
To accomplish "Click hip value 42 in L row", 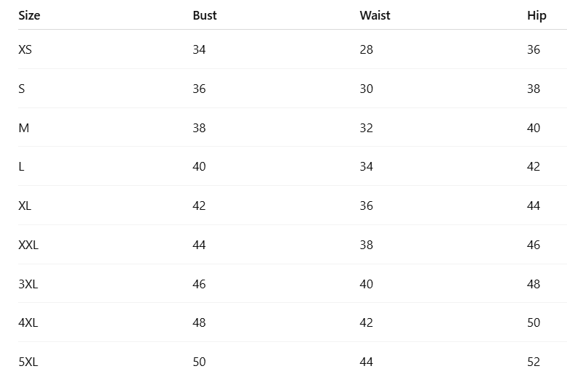I will tap(534, 166).
